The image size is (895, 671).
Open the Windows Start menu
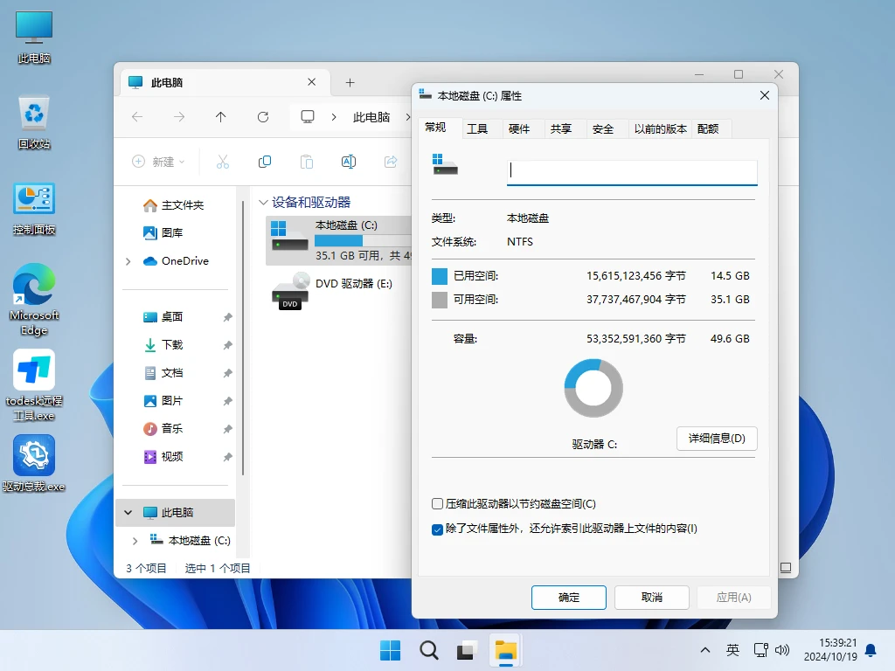pos(391,650)
